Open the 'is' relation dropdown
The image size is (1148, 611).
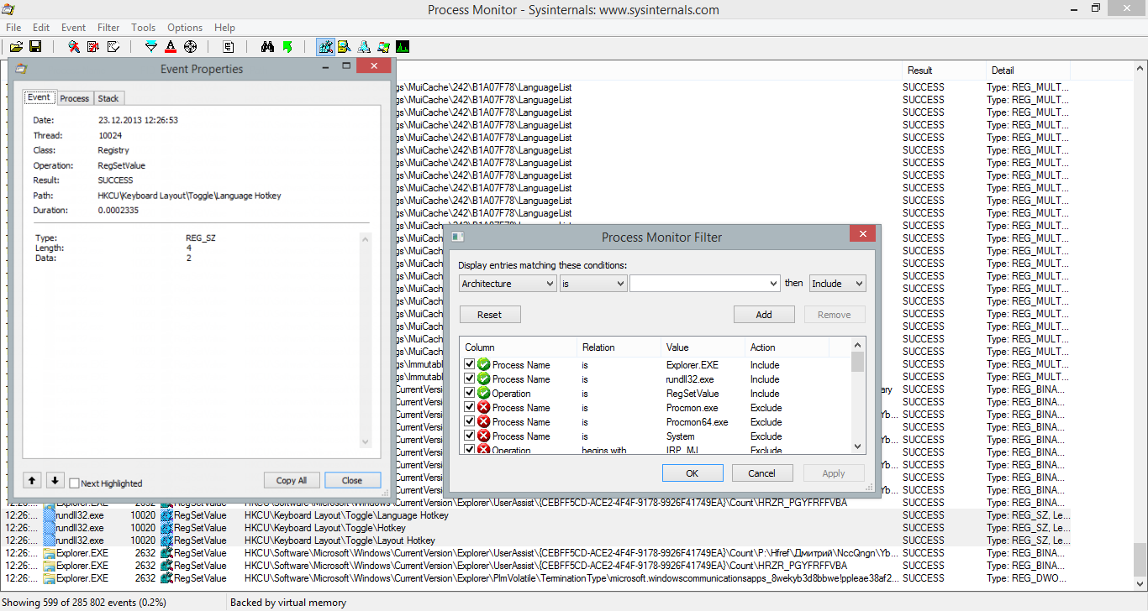593,284
